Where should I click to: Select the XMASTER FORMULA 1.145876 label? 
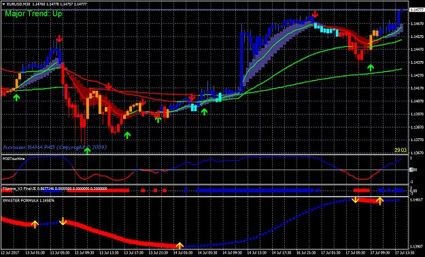click(28, 201)
